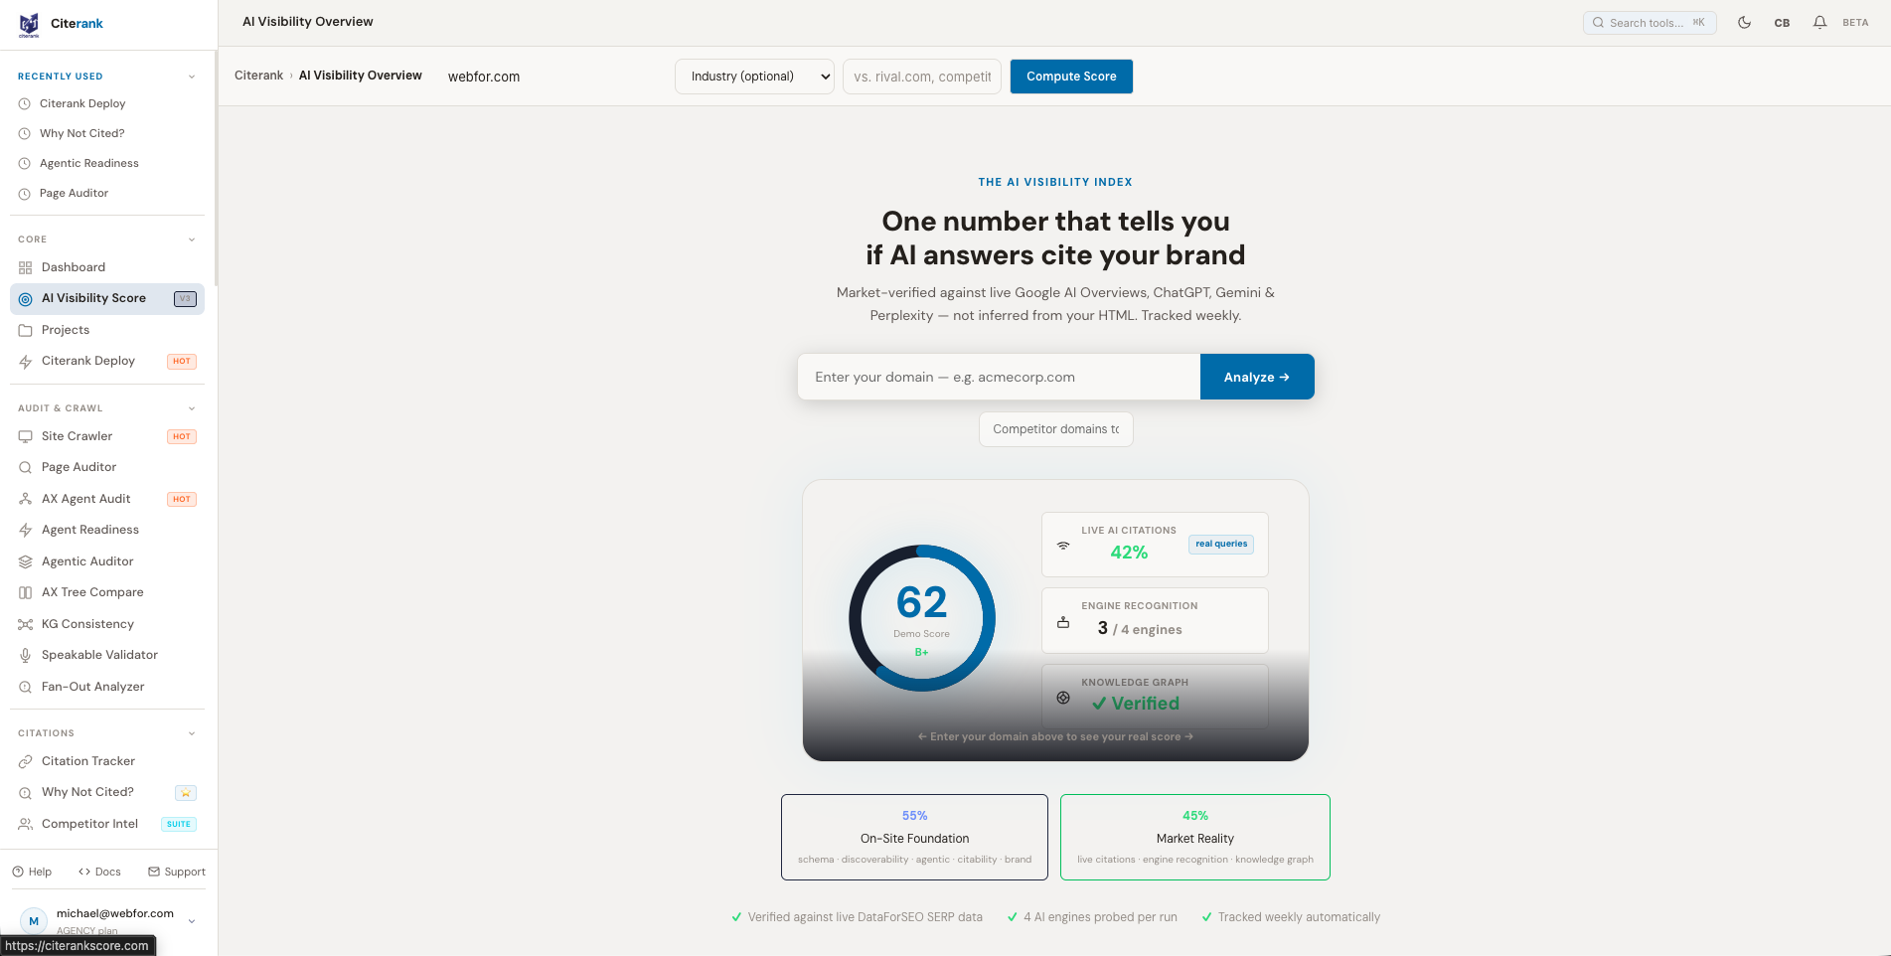
Task: Open the Help link
Action: click(32, 872)
